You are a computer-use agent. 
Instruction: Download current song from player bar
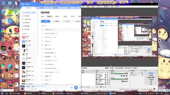pos(29,89)
